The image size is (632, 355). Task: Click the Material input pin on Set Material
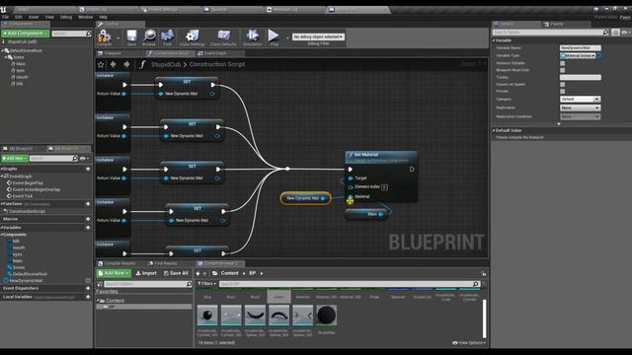pos(351,197)
